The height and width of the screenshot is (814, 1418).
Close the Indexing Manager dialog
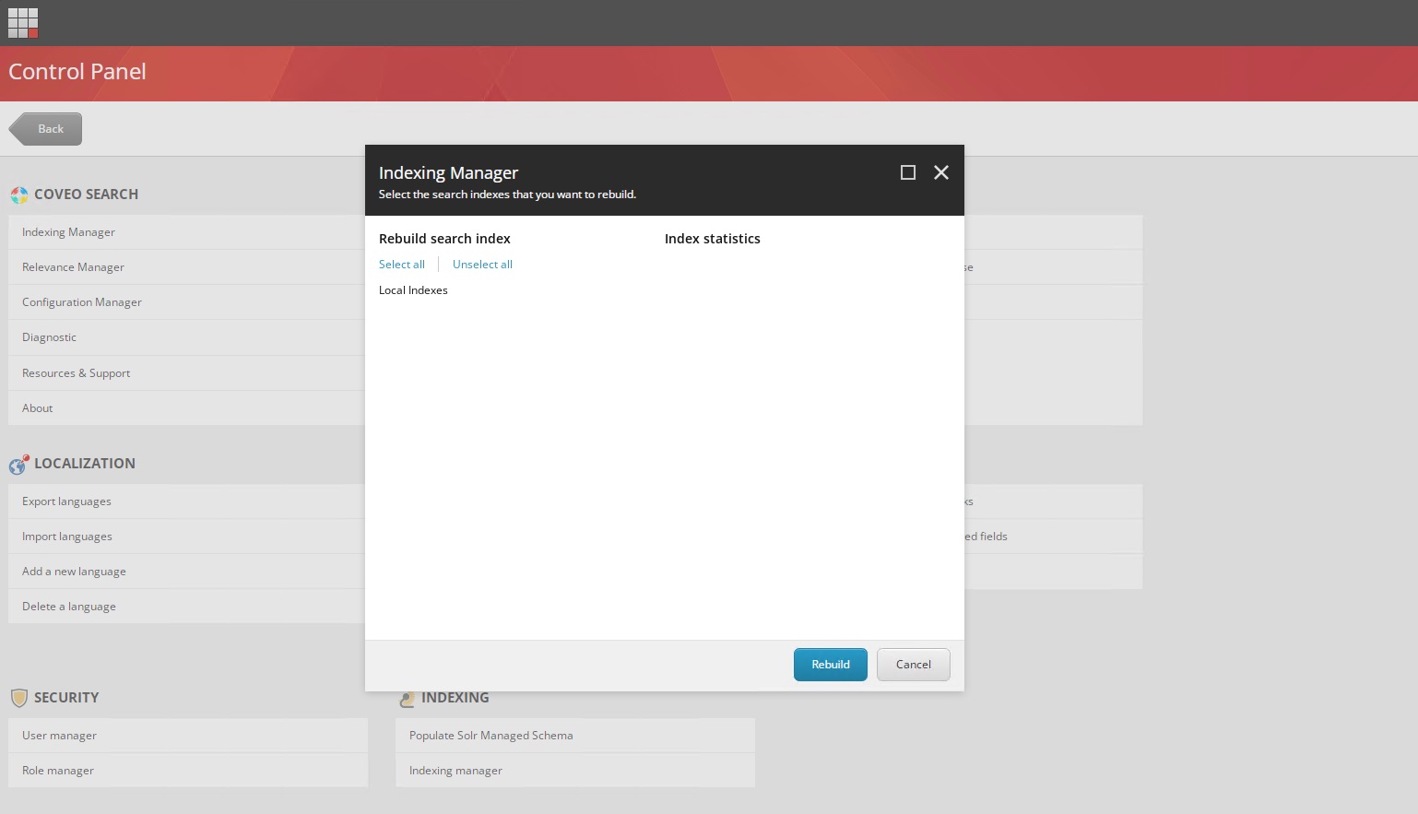[x=941, y=172]
